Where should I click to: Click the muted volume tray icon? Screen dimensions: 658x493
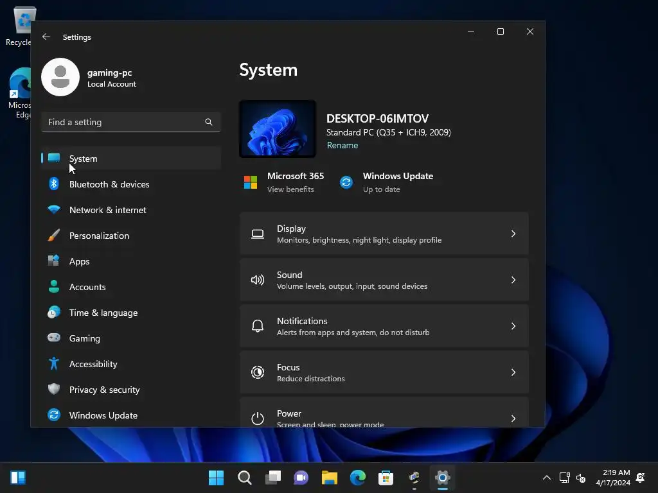click(x=581, y=478)
